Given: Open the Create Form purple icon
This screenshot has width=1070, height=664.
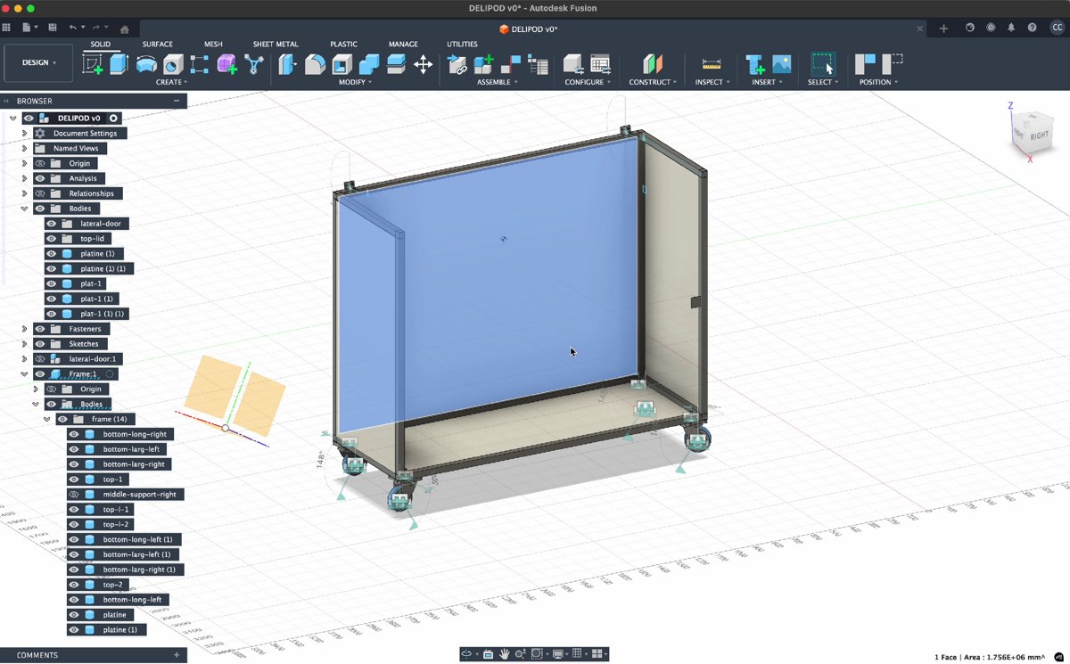Looking at the screenshot, I should 226,63.
